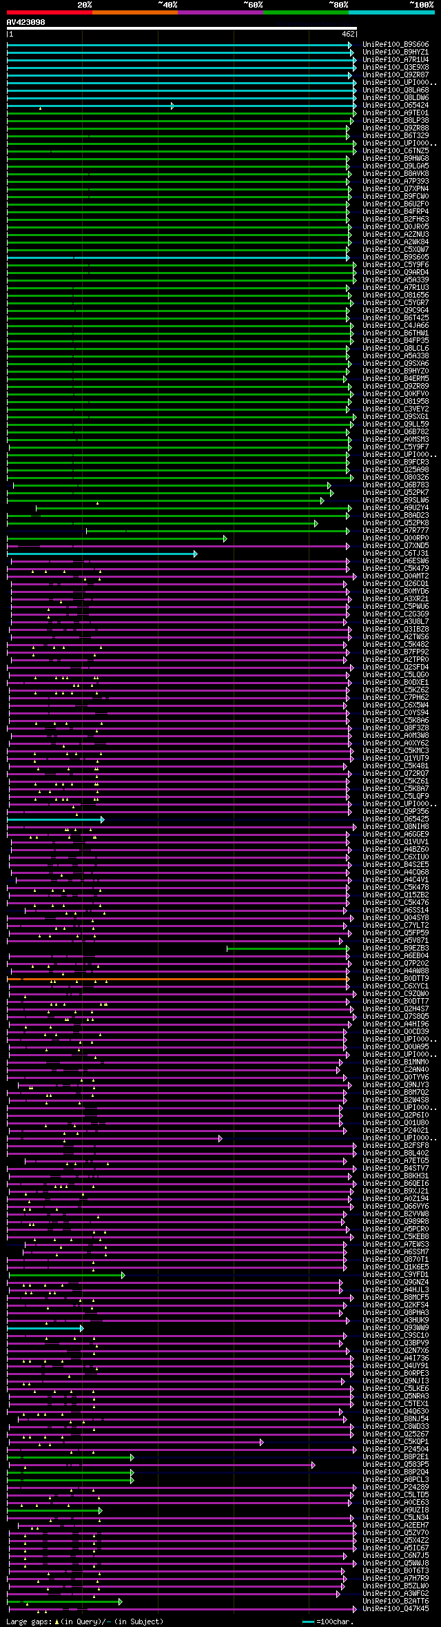Select hit label UniRef100_A9TE01

point(396,113)
